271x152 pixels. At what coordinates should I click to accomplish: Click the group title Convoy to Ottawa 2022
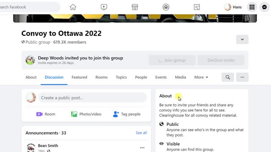point(61,33)
